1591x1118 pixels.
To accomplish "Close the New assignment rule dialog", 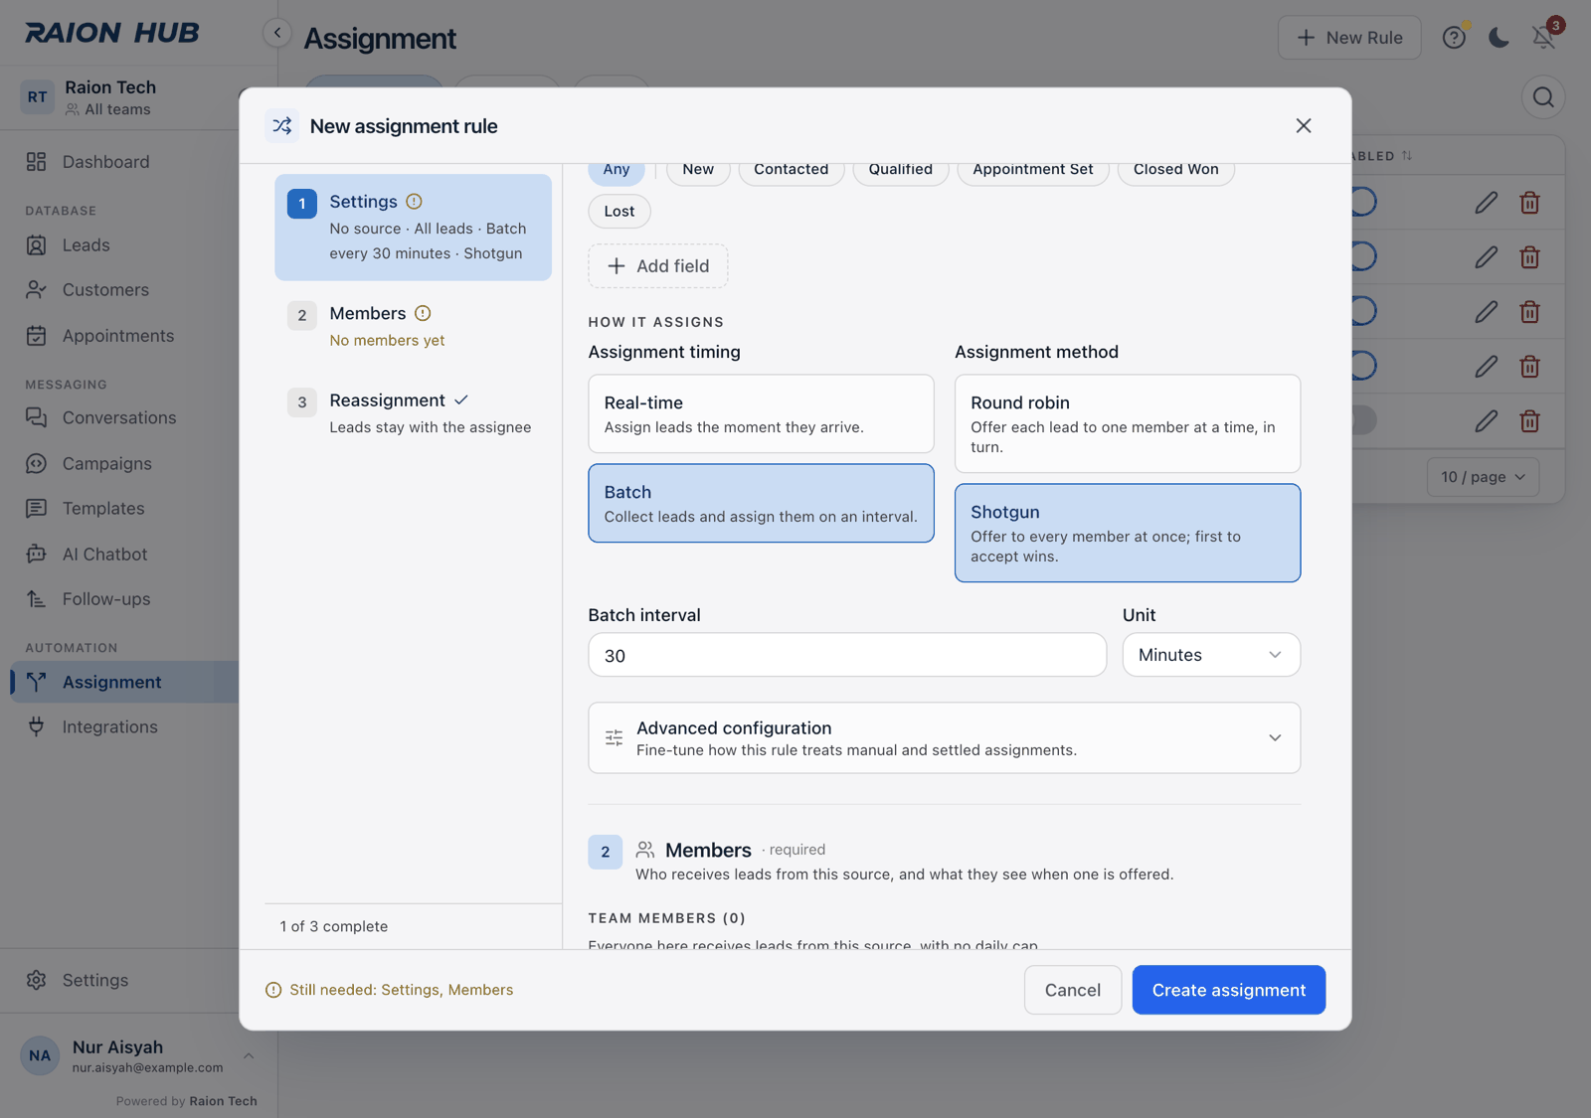I will point(1303,126).
